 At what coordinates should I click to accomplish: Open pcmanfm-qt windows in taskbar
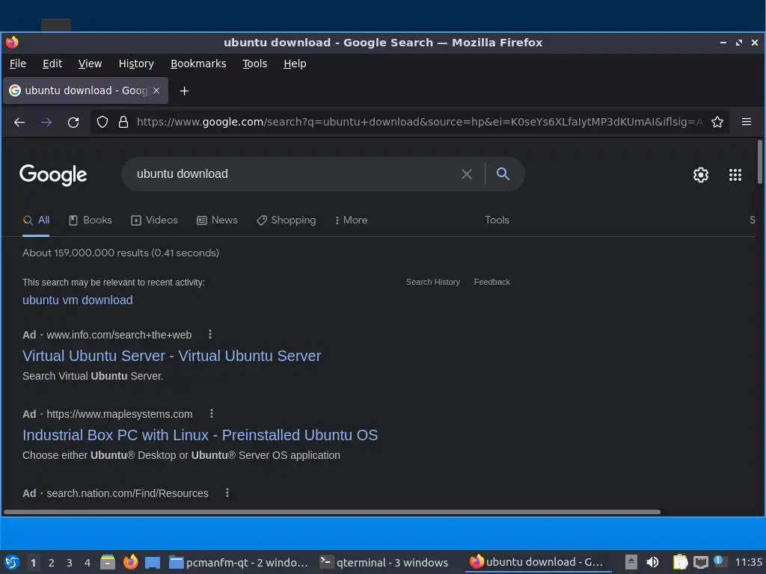pyautogui.click(x=239, y=562)
